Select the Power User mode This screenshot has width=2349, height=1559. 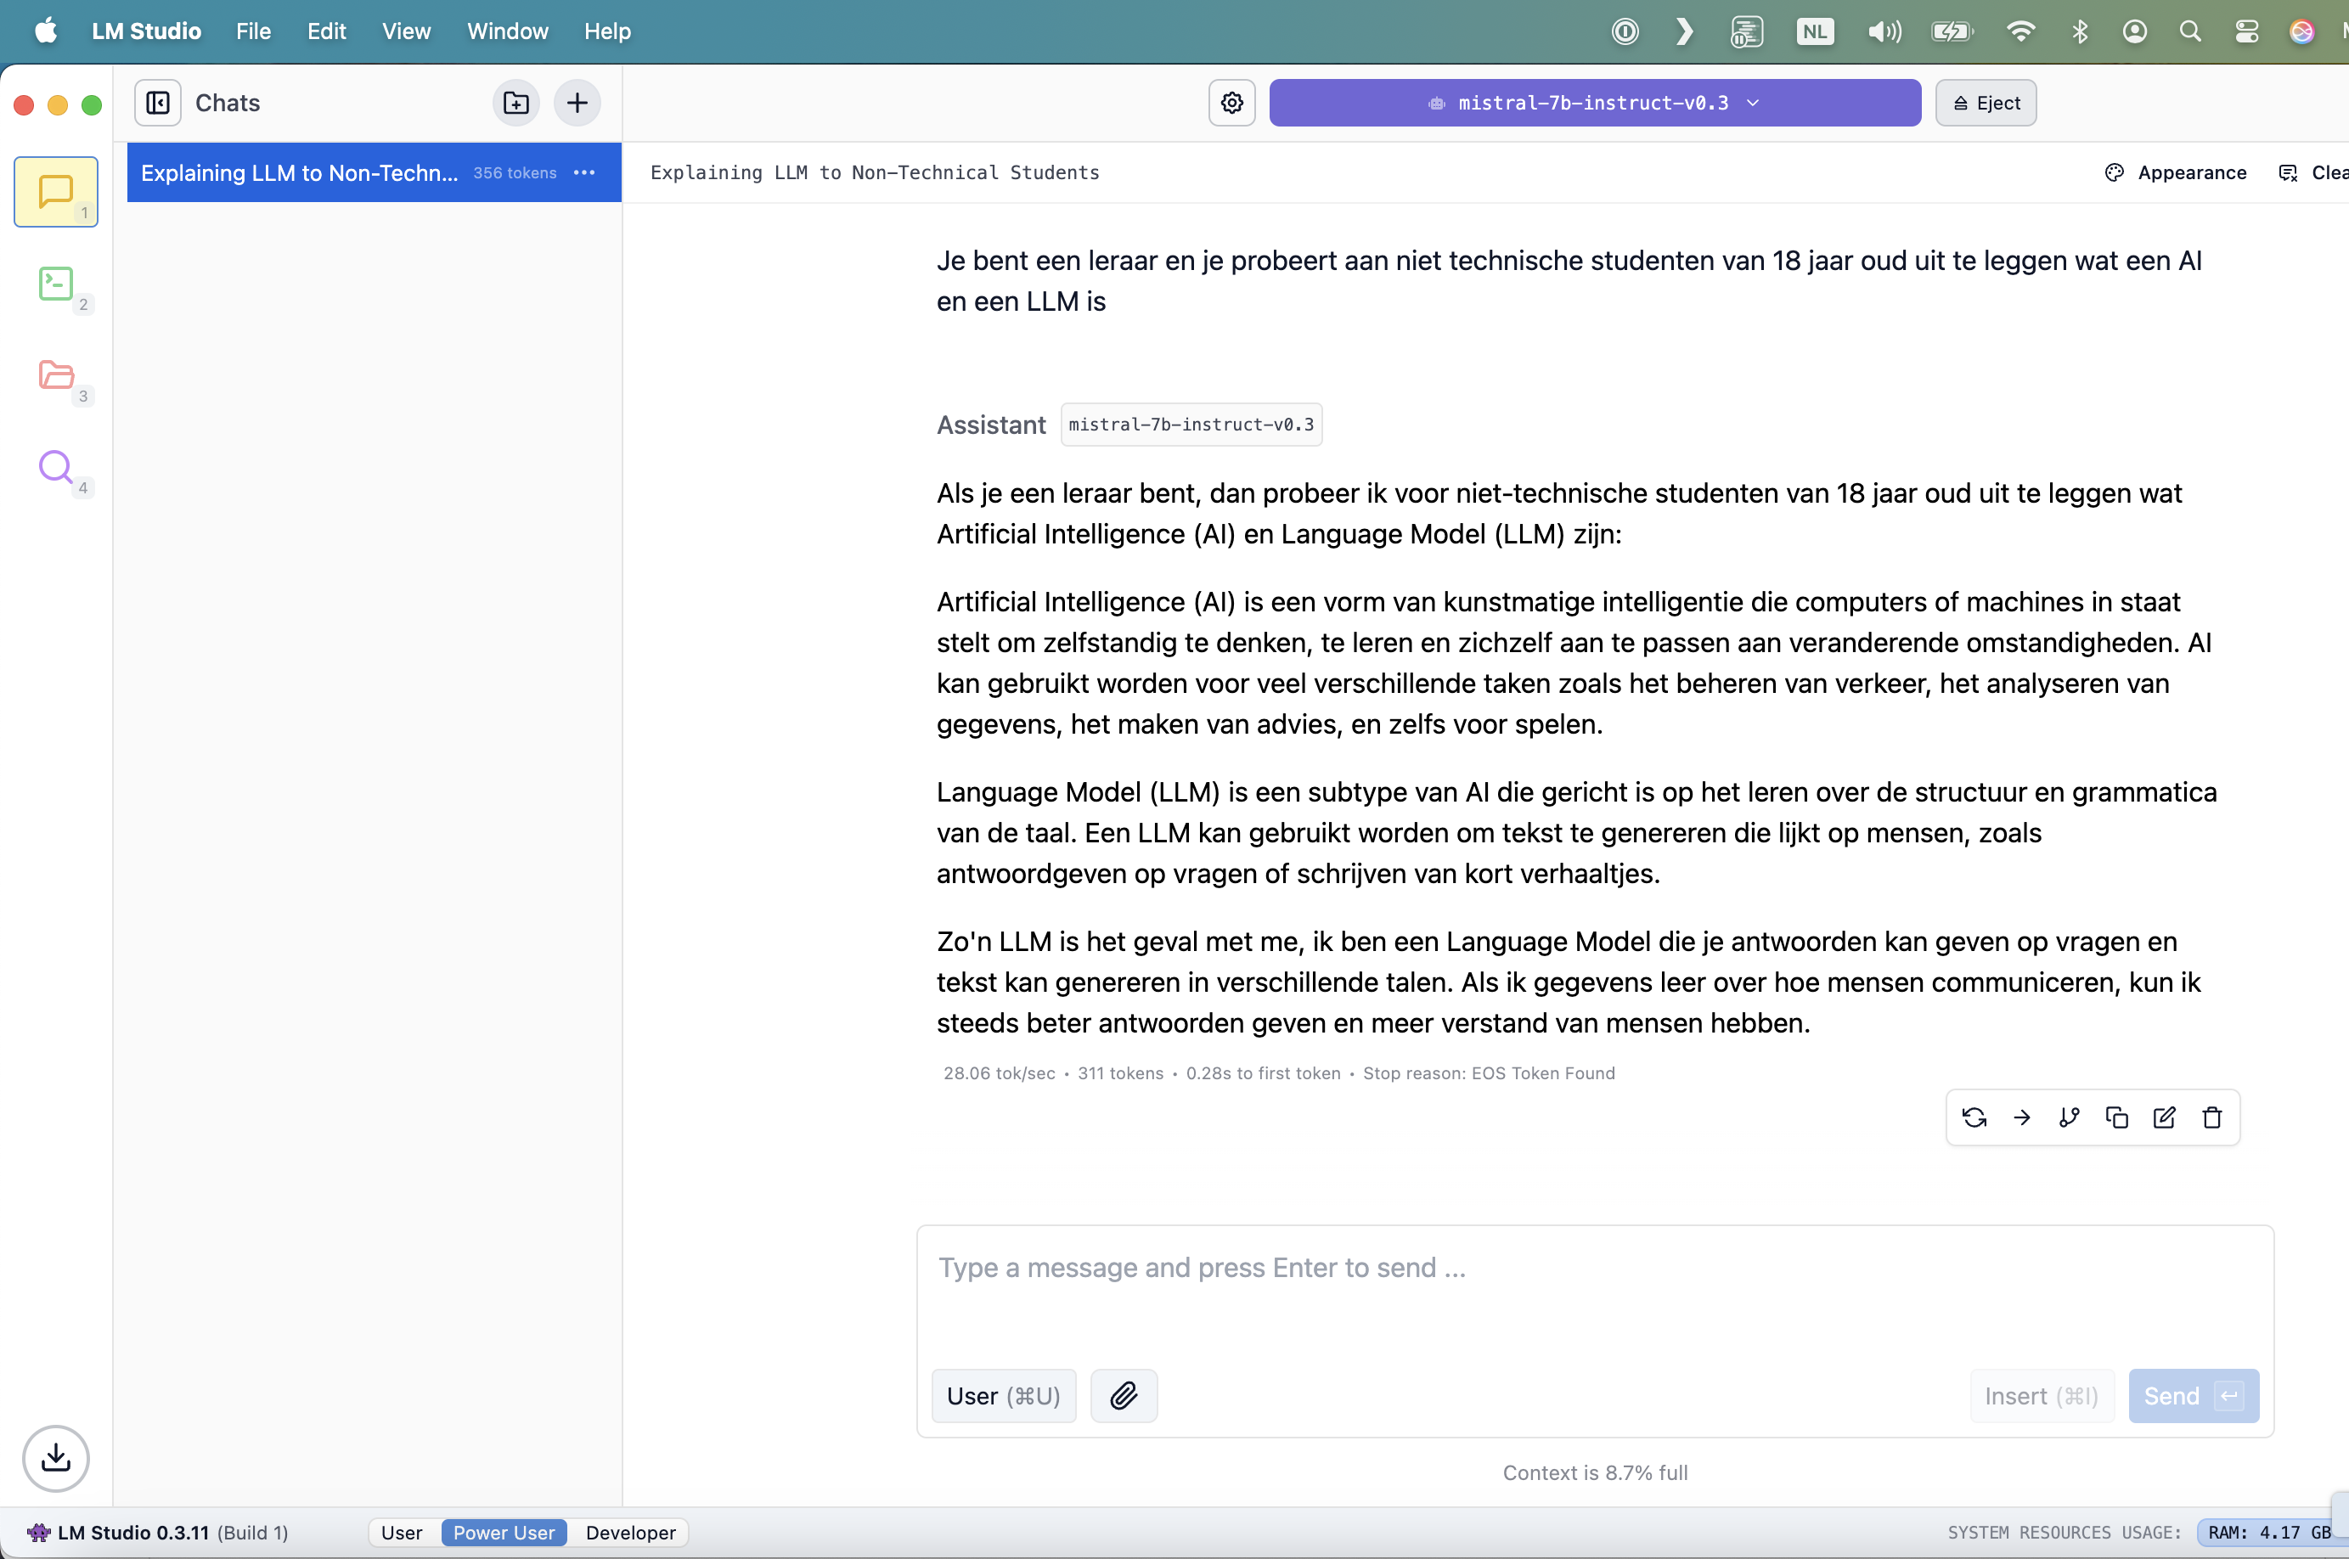[504, 1532]
